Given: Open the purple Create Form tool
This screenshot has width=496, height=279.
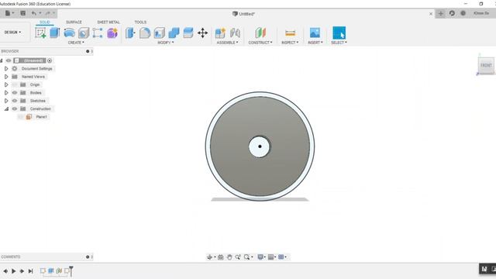Looking at the screenshot, I should pyautogui.click(x=112, y=33).
